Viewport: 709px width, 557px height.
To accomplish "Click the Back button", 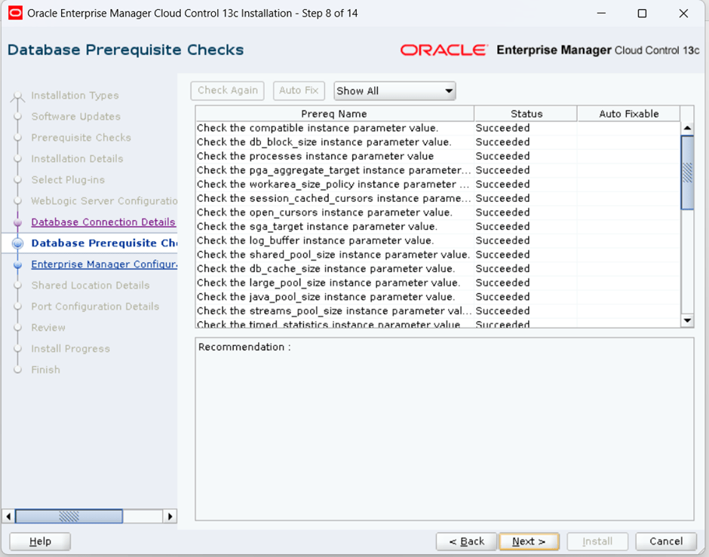I will (x=466, y=541).
